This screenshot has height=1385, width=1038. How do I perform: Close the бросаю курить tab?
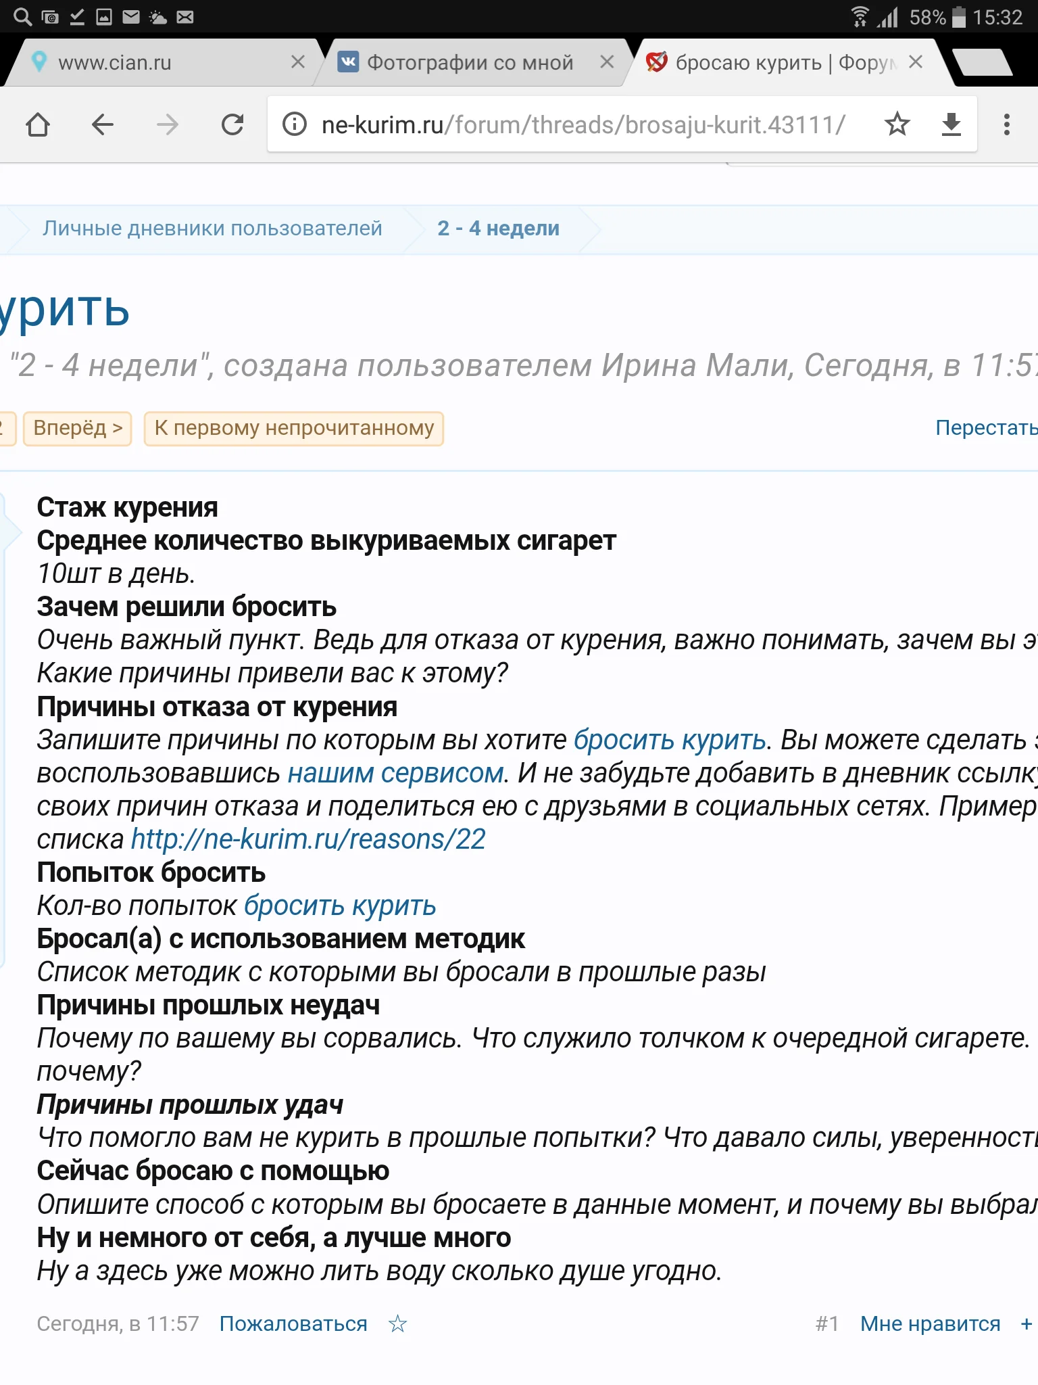point(916,62)
